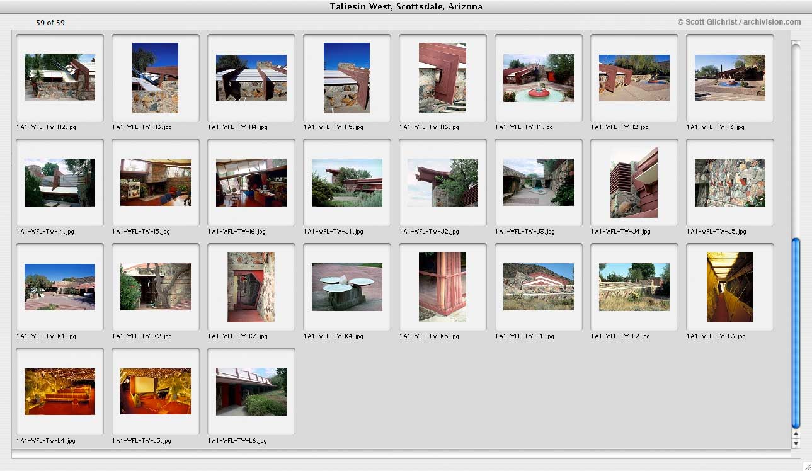The height and width of the screenshot is (471, 812).
Task: Choose thumbnail 1A1-WFL-TW-K4.jpg
Action: tap(347, 287)
